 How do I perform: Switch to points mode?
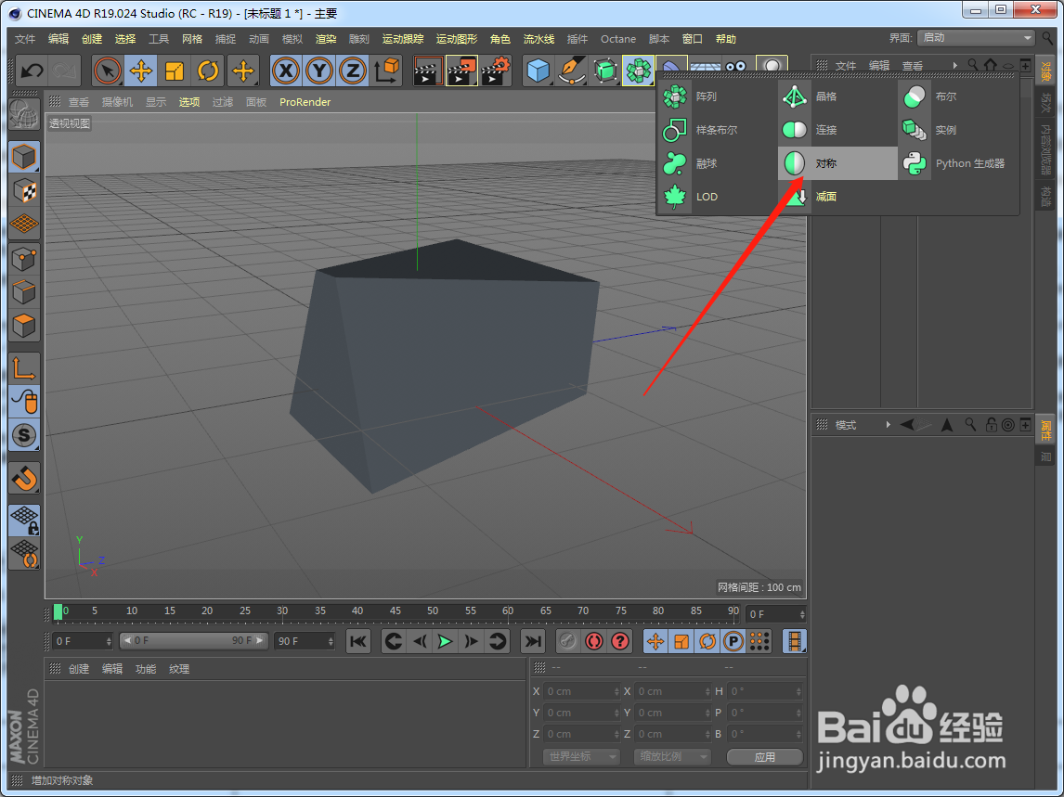pyautogui.click(x=24, y=259)
